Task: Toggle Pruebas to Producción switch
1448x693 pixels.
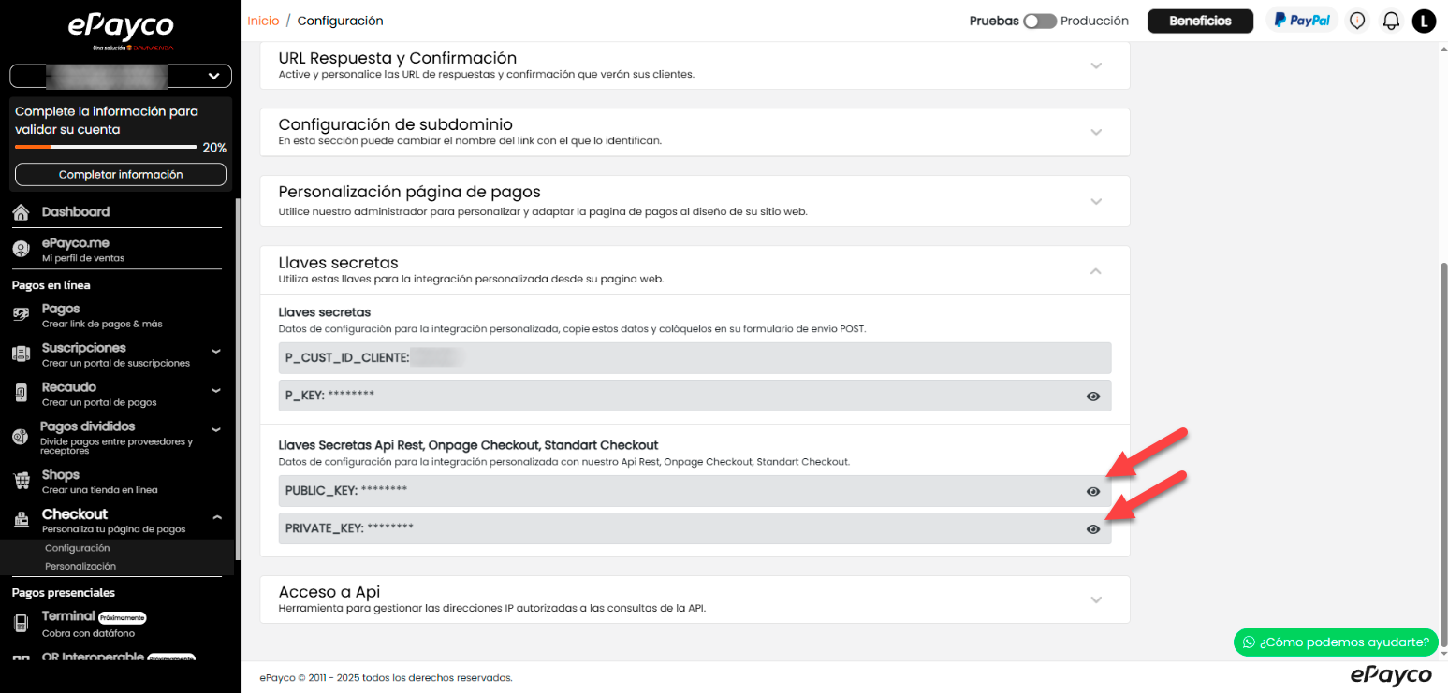Action: coord(1039,21)
